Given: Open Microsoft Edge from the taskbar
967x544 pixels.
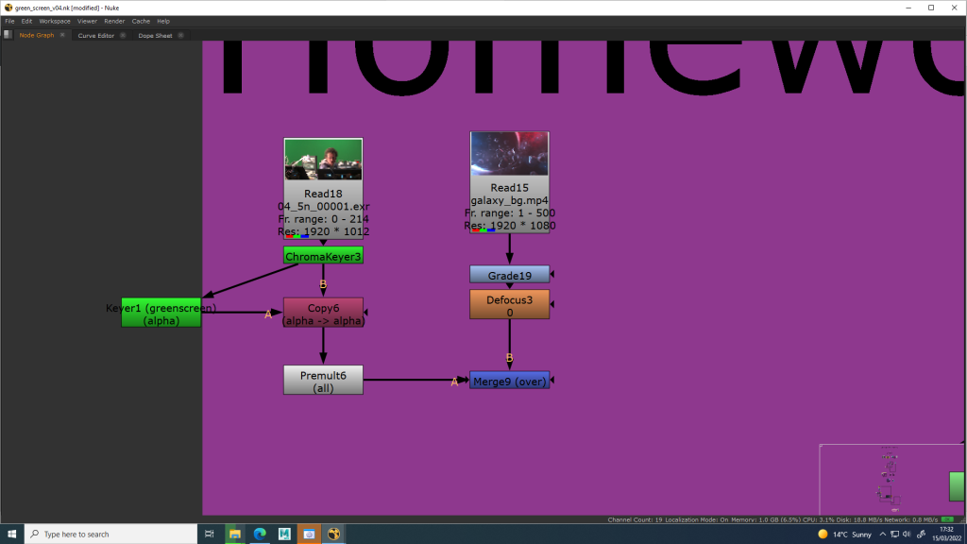Looking at the screenshot, I should pyautogui.click(x=260, y=535).
